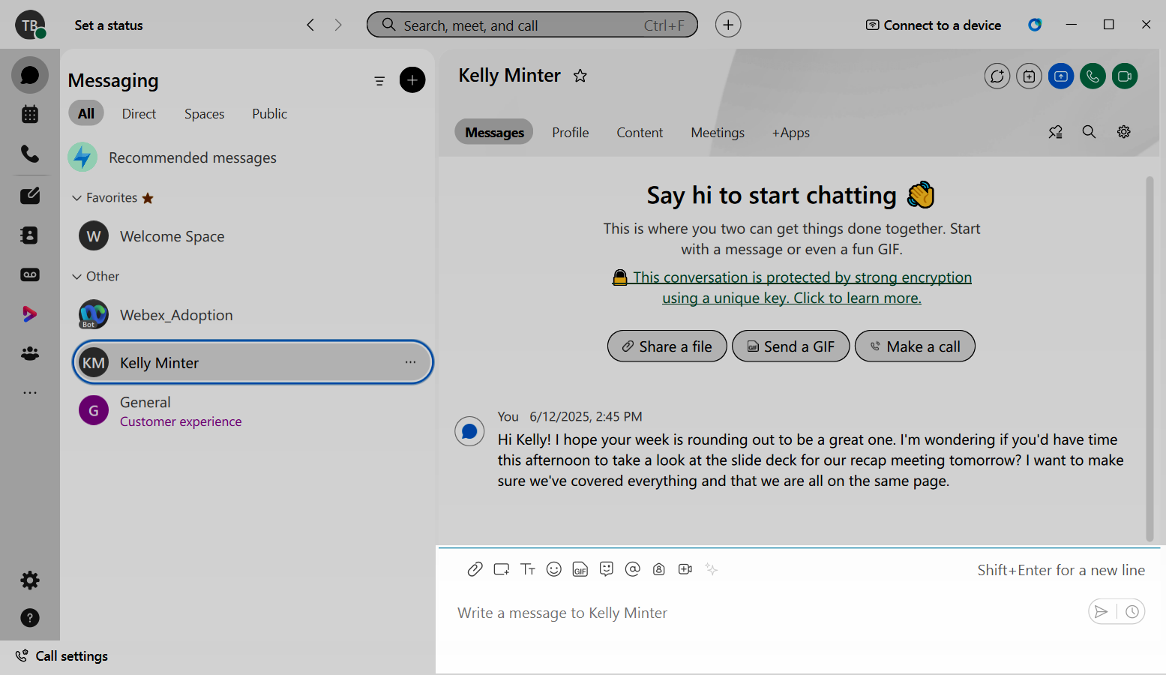Open the sticker picker in composer

pos(607,569)
